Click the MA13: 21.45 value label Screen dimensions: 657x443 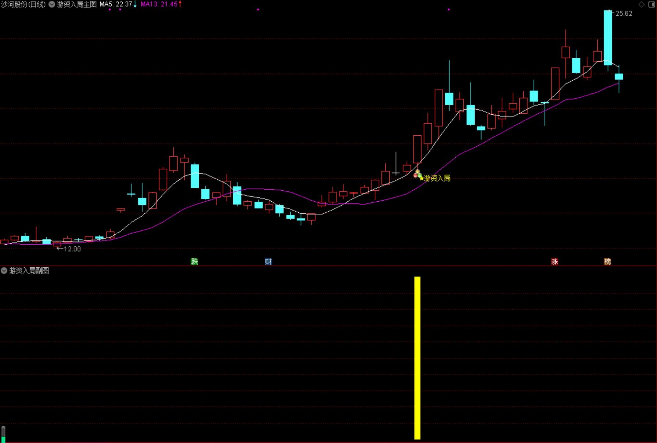159,4
